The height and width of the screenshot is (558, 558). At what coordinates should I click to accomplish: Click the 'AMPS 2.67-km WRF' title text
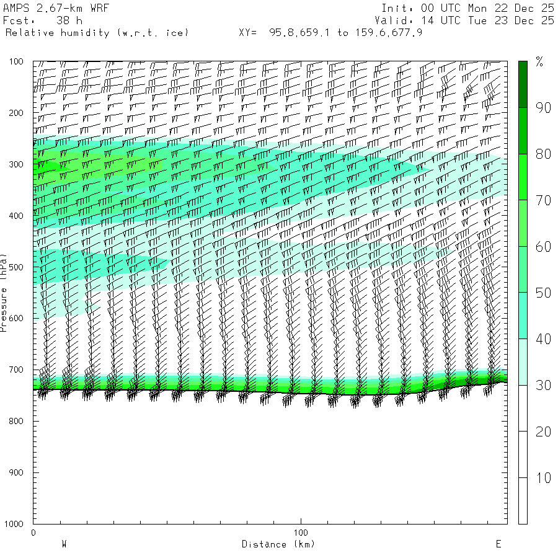pos(56,8)
